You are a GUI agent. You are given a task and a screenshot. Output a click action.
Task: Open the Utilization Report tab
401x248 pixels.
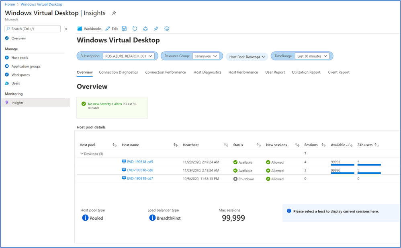point(306,72)
